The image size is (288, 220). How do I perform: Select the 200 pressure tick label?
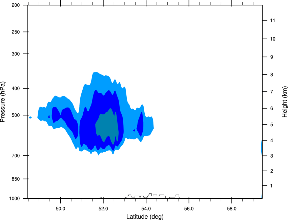pyautogui.click(x=16, y=5)
